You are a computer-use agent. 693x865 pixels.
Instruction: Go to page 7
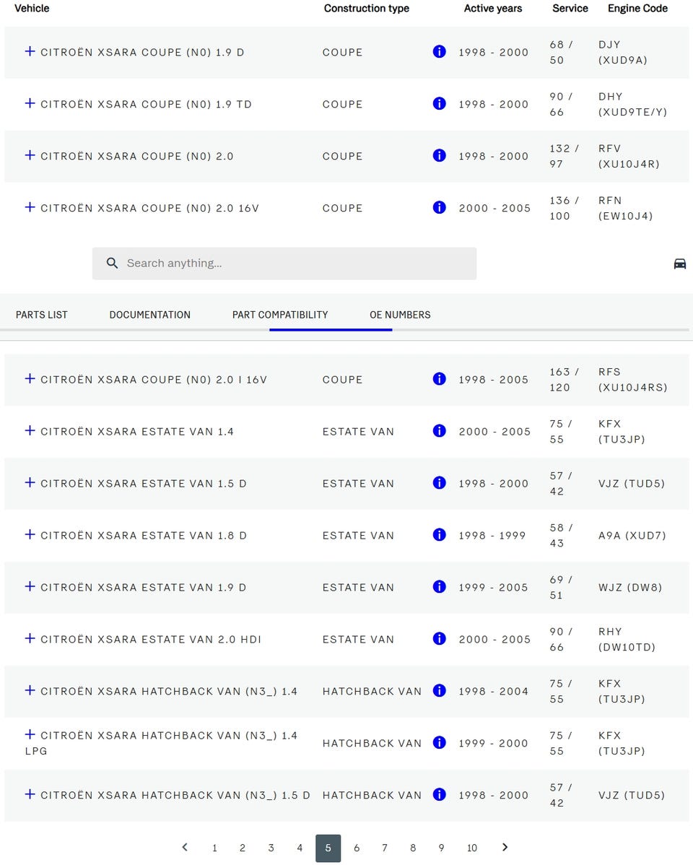pyautogui.click(x=385, y=848)
